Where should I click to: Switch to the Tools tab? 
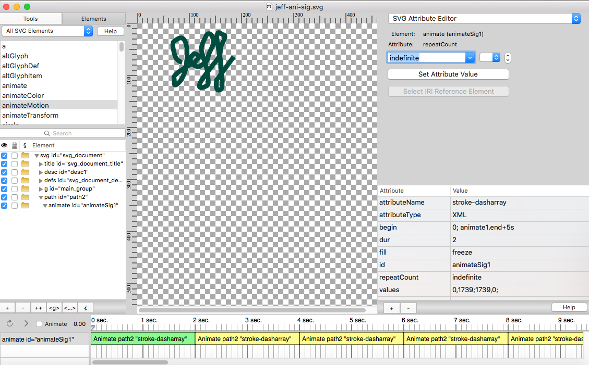point(30,18)
